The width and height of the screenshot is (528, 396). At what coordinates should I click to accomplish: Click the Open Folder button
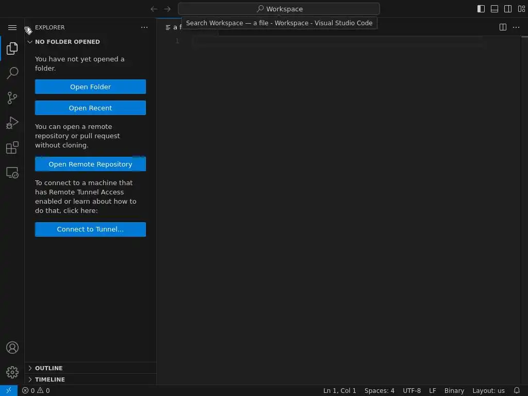point(90,87)
